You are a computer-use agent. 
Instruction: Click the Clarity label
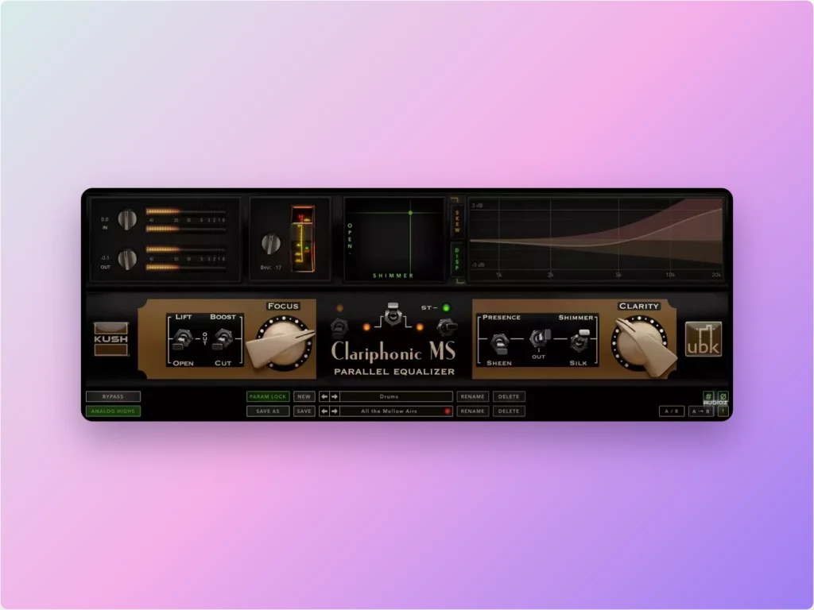click(639, 306)
